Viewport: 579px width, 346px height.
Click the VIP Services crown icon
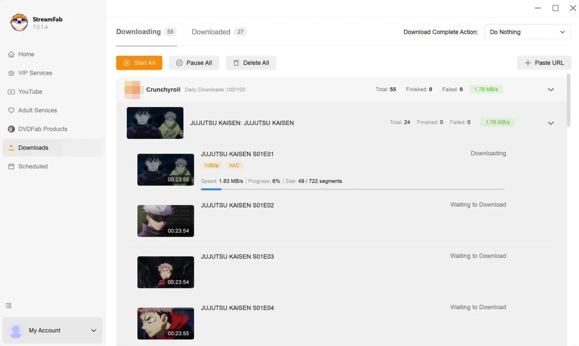pyautogui.click(x=11, y=73)
